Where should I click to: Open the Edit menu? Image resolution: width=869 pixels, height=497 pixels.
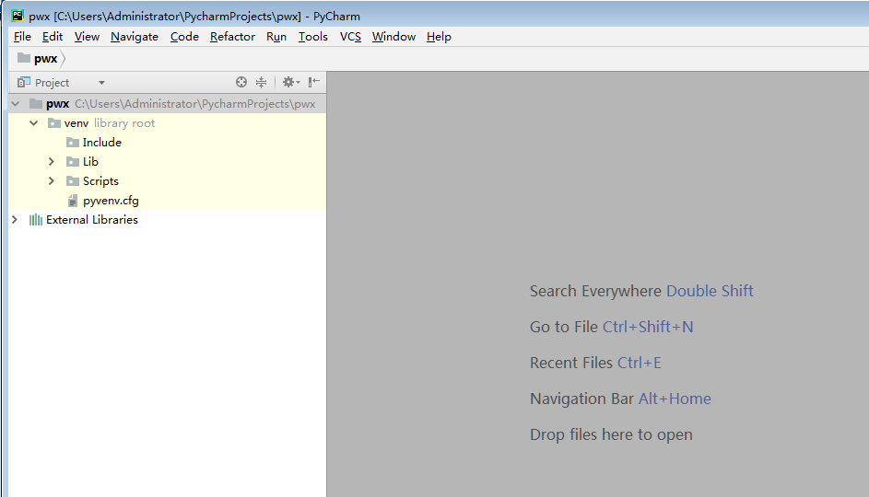click(53, 37)
